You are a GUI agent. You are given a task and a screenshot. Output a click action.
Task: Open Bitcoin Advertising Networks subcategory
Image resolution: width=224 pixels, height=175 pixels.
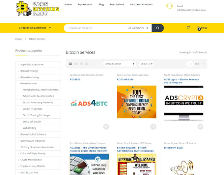38,102
